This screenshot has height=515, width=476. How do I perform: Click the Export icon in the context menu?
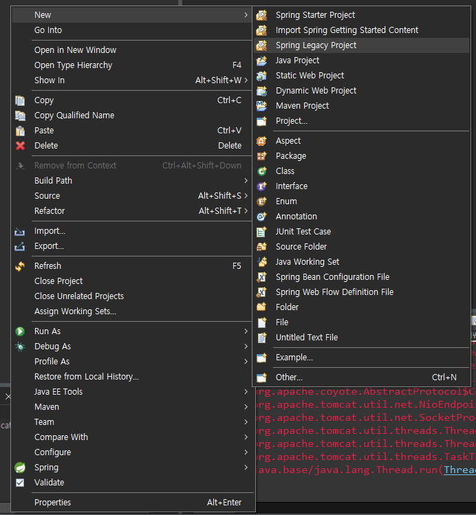pos(20,246)
